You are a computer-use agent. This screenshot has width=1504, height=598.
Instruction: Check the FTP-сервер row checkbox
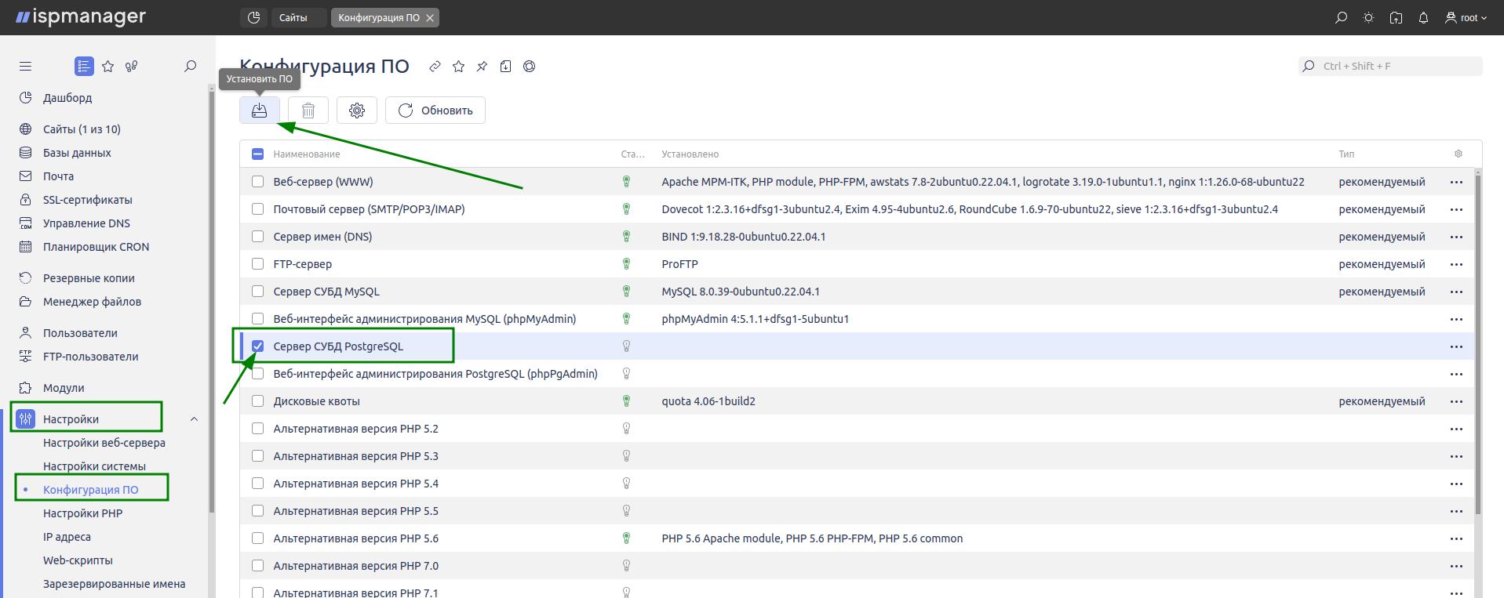(x=257, y=263)
